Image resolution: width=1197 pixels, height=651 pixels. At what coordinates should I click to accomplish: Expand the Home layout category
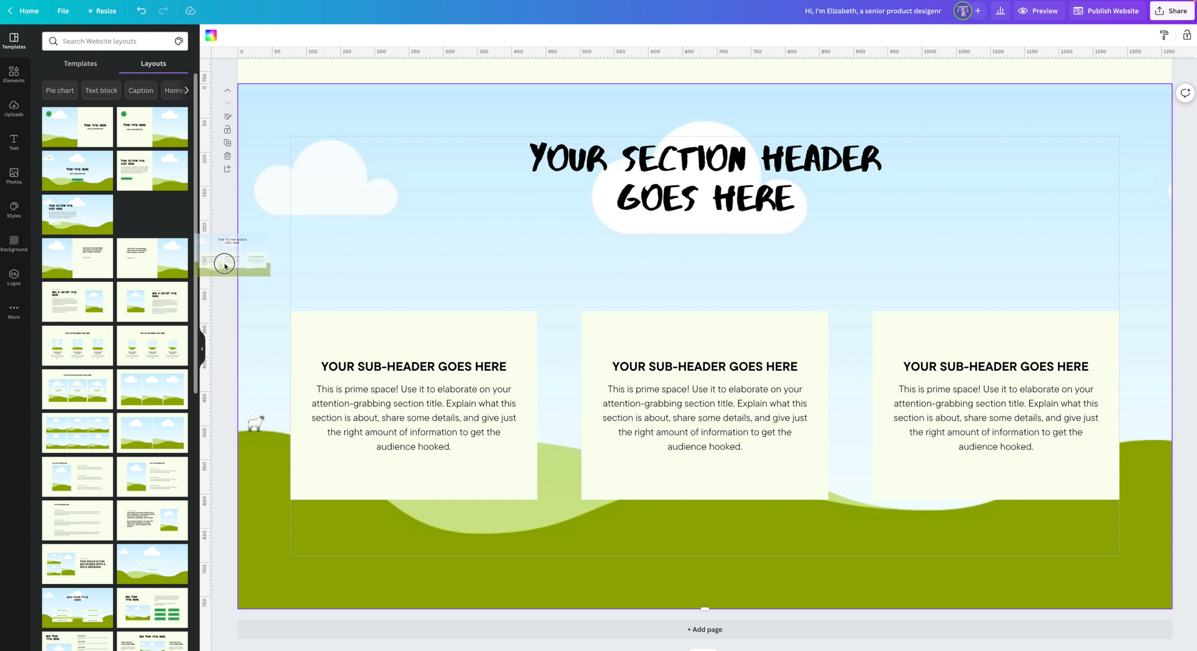(172, 90)
